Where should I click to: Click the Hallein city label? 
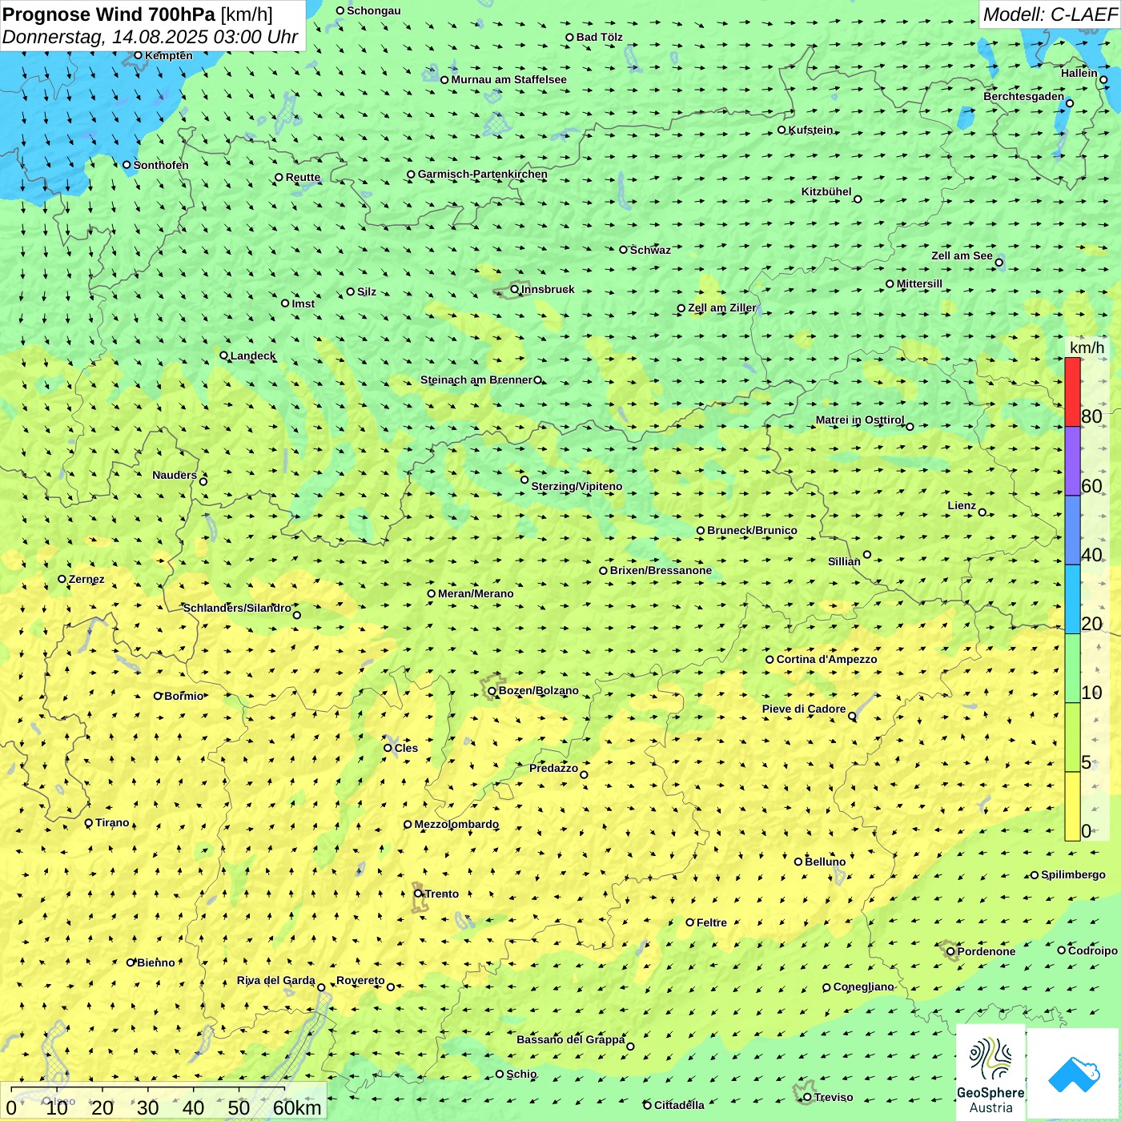pos(1079,73)
